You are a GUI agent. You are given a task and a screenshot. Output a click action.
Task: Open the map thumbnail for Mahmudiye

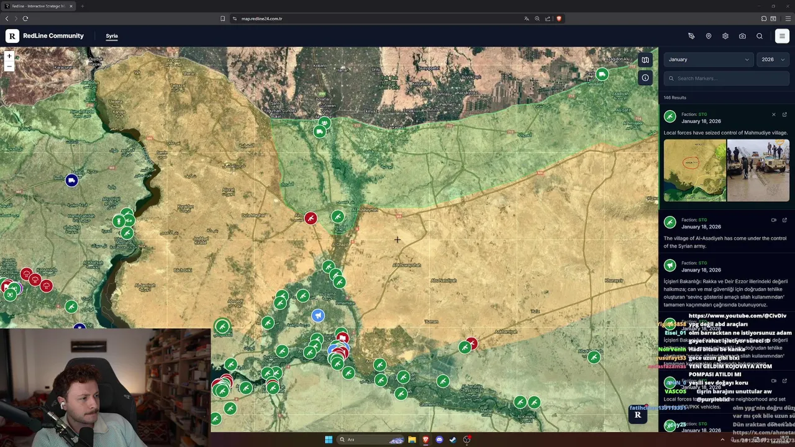coord(694,170)
